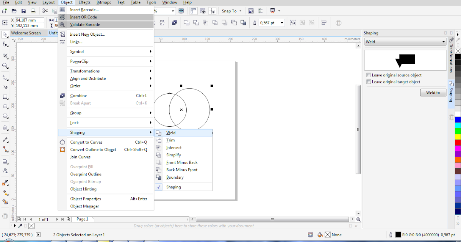The width and height of the screenshot is (461, 242).
Task: Enable Leave original source object
Action: pyautogui.click(x=369, y=75)
